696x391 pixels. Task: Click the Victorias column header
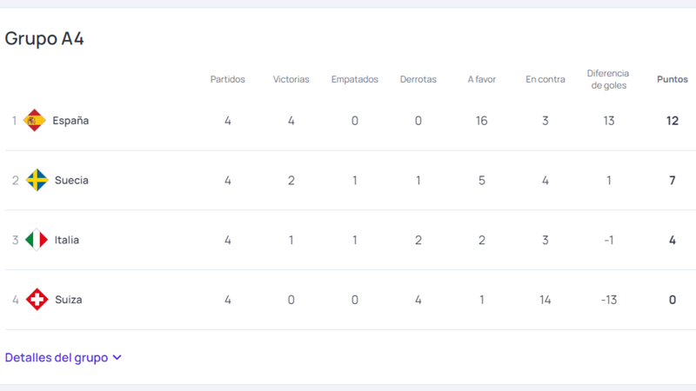tap(291, 79)
